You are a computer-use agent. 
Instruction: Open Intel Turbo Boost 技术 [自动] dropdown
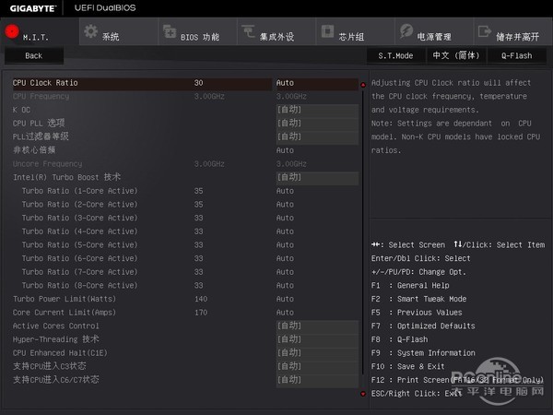click(x=317, y=177)
